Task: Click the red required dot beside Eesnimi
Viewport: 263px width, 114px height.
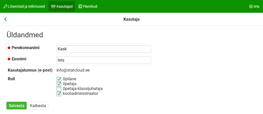Action: point(9,59)
